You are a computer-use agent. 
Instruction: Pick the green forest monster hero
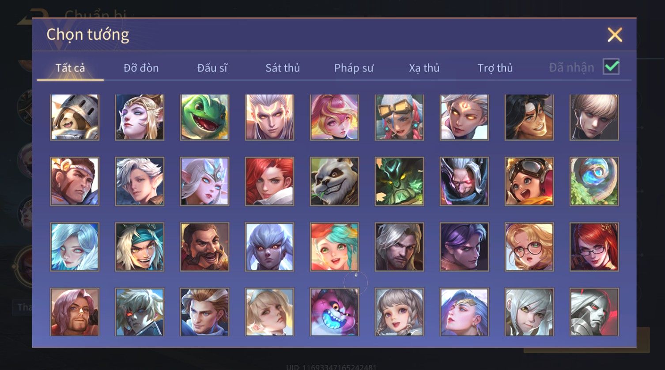[399, 181]
